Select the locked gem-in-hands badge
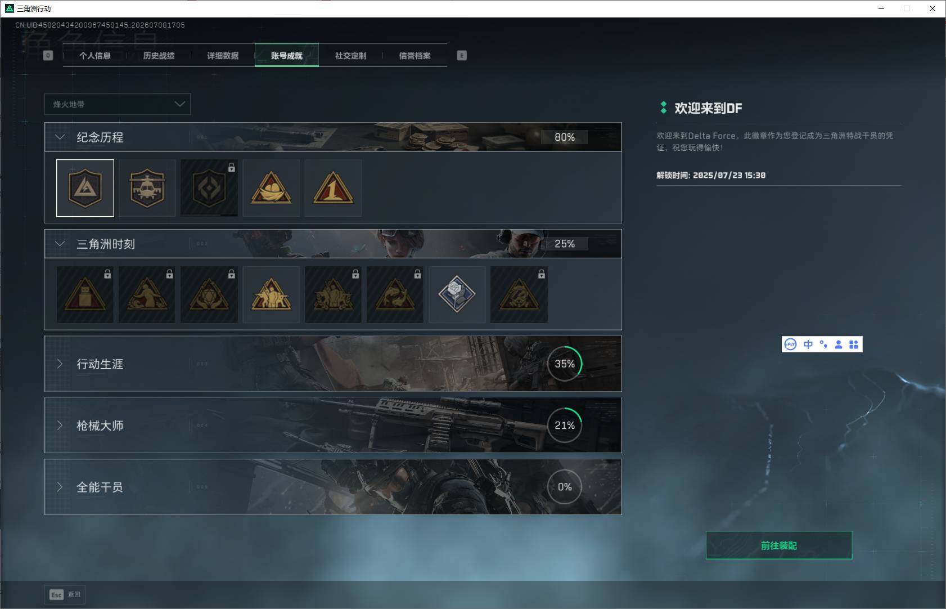Screen dimensions: 946x609 pyautogui.click(x=209, y=295)
